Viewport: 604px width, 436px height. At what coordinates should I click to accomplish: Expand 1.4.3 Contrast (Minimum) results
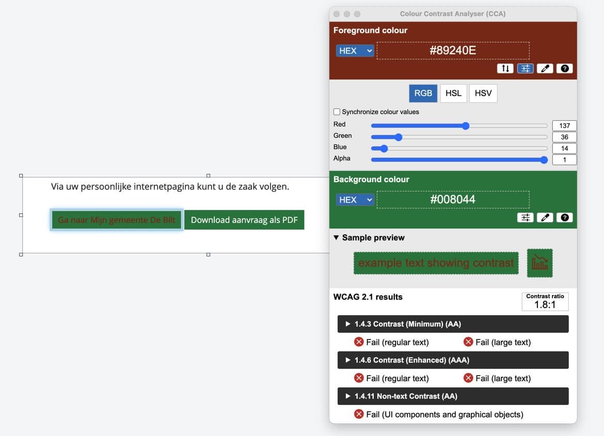453,324
